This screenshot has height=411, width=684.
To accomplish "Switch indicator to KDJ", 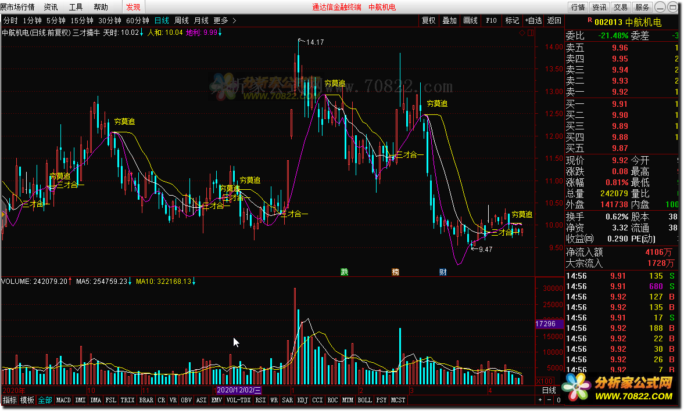I will (x=302, y=400).
